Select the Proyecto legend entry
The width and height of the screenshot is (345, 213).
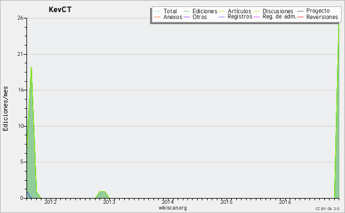click(x=313, y=11)
